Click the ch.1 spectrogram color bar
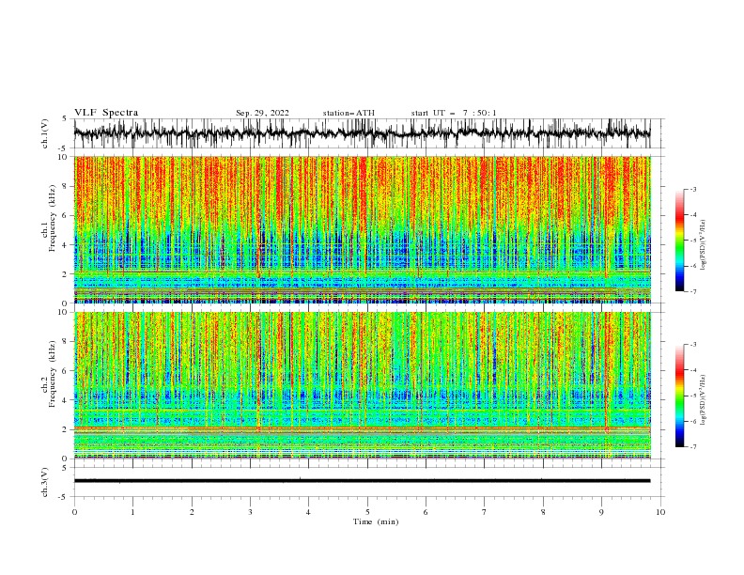Viewport: 744px width, 575px height. [x=679, y=241]
